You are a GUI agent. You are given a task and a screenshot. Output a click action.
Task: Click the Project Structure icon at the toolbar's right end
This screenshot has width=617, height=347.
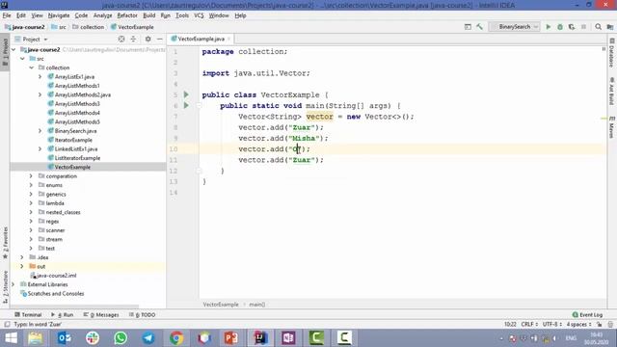click(610, 27)
